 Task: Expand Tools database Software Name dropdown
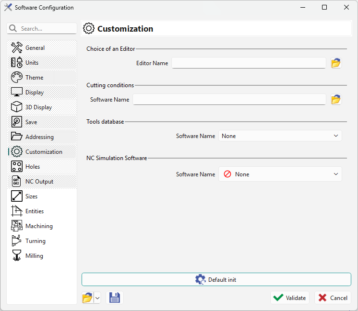[x=280, y=136]
